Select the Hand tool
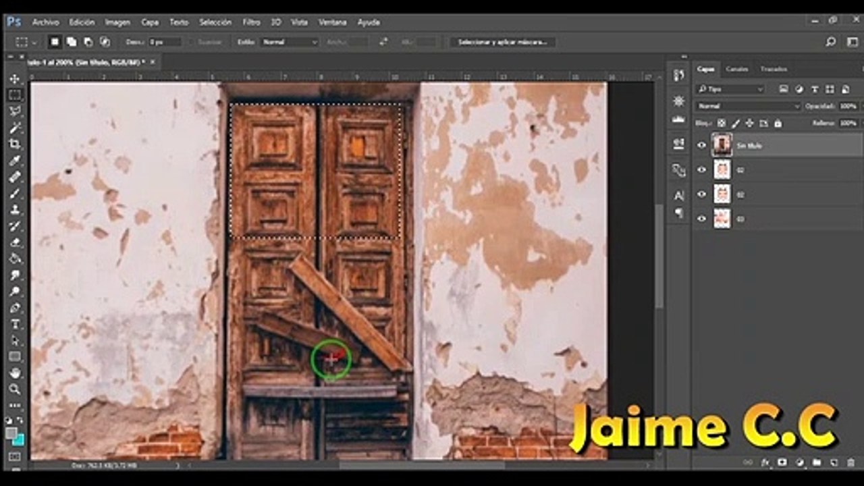This screenshot has height=486, width=864. pos(14,373)
